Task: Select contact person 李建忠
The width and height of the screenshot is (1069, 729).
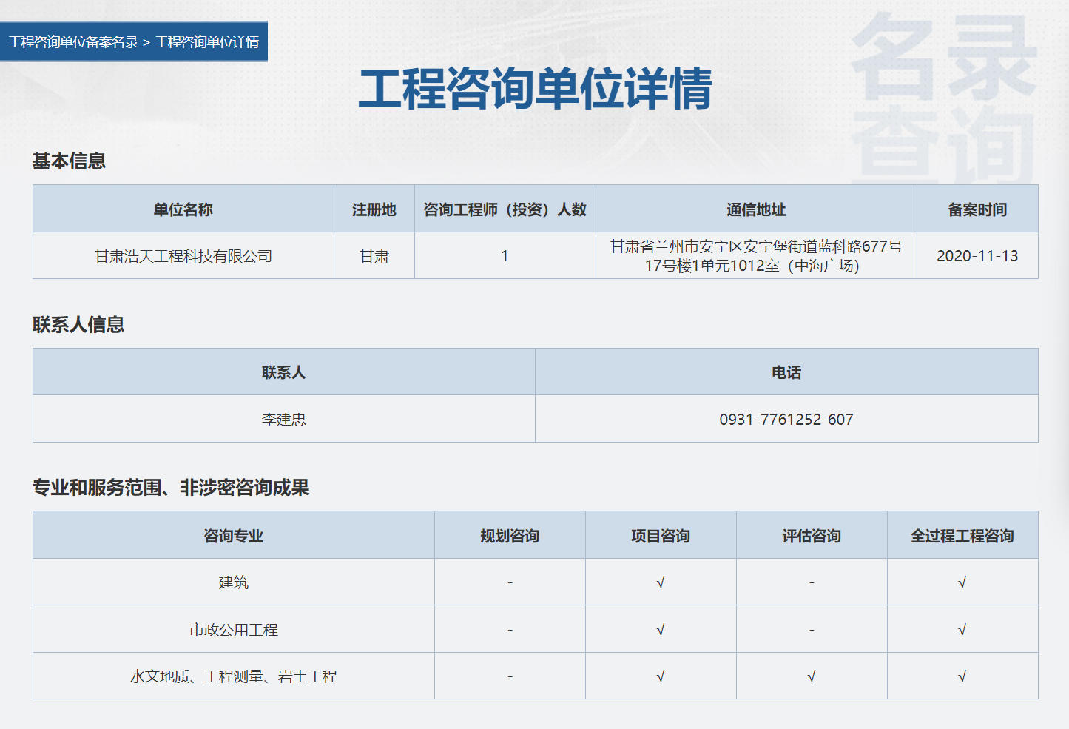Action: coord(283,419)
